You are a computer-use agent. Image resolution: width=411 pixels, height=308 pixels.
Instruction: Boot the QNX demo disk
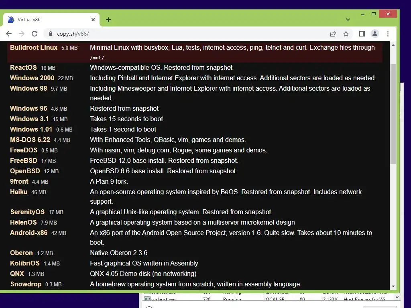click(x=17, y=274)
